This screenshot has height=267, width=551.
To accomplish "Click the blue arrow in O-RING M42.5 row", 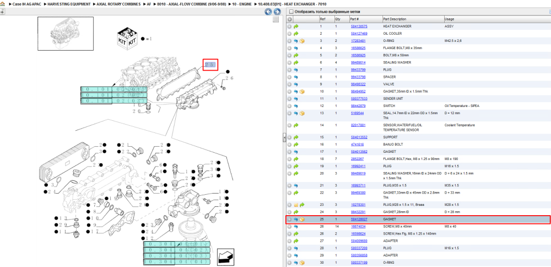I will tap(296, 41).
